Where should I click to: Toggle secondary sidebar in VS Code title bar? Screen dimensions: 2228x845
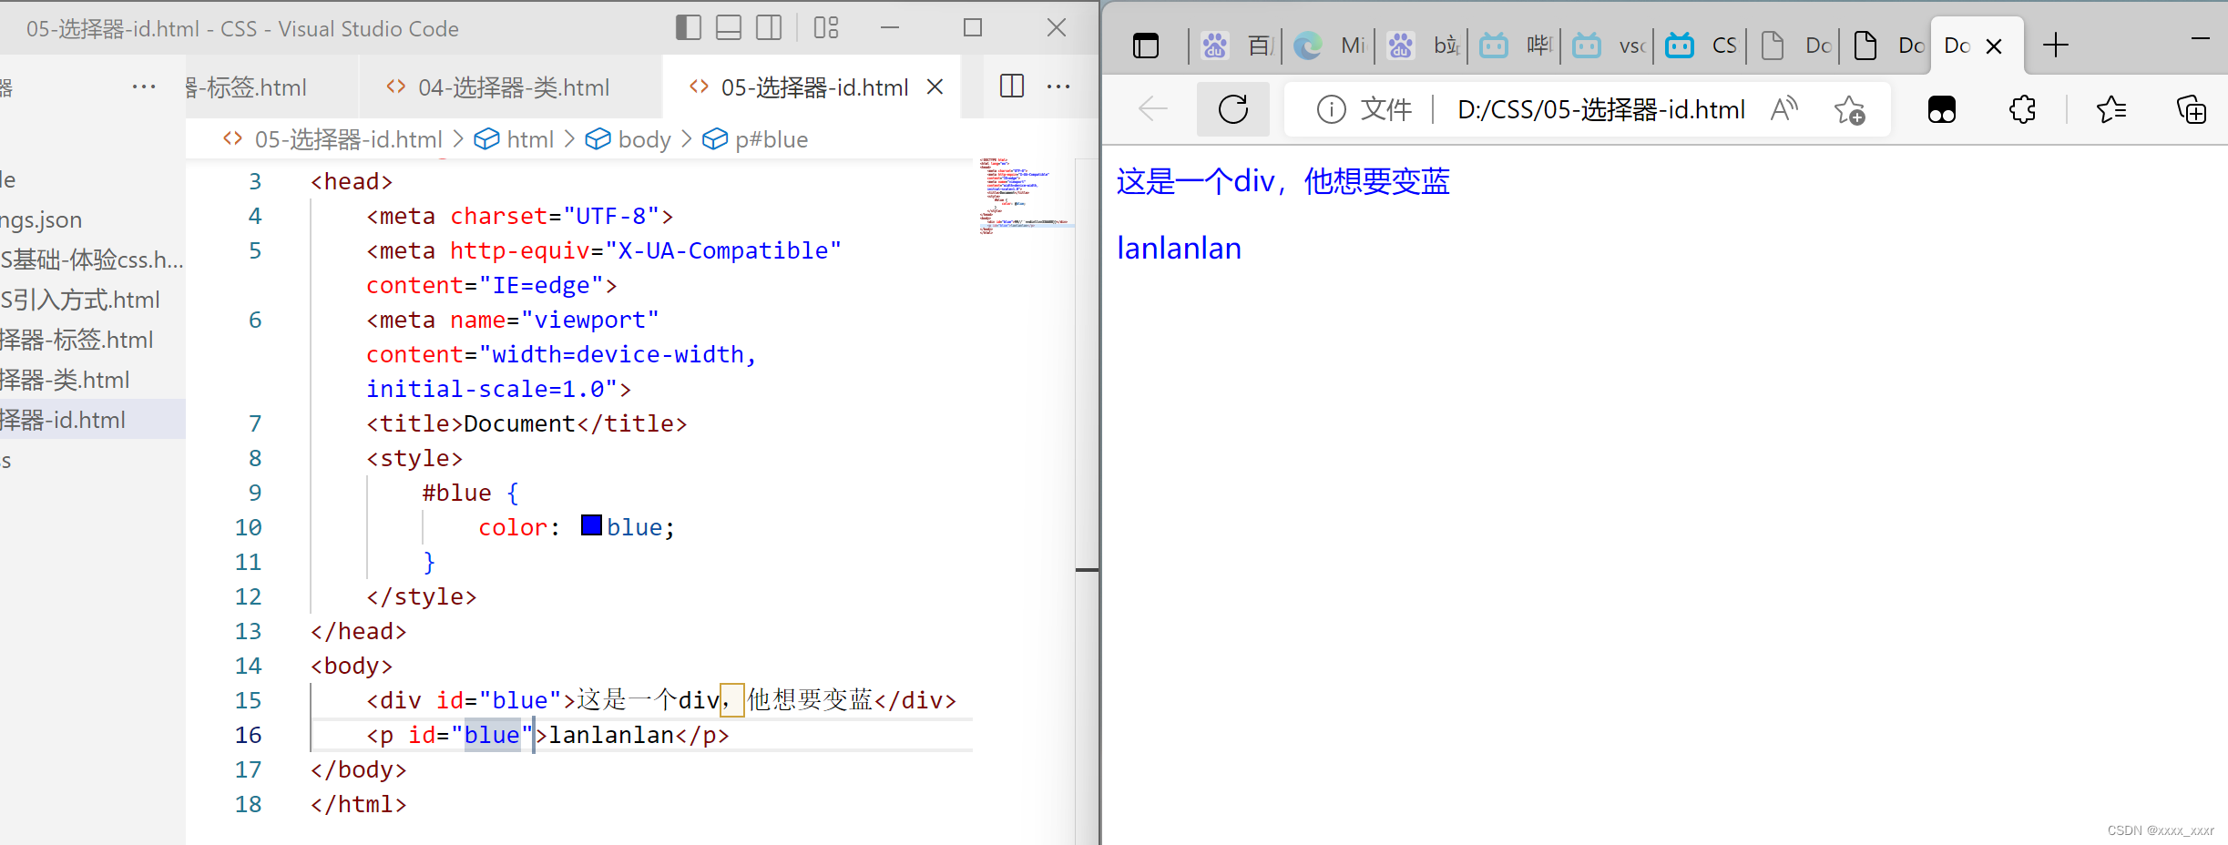[769, 28]
